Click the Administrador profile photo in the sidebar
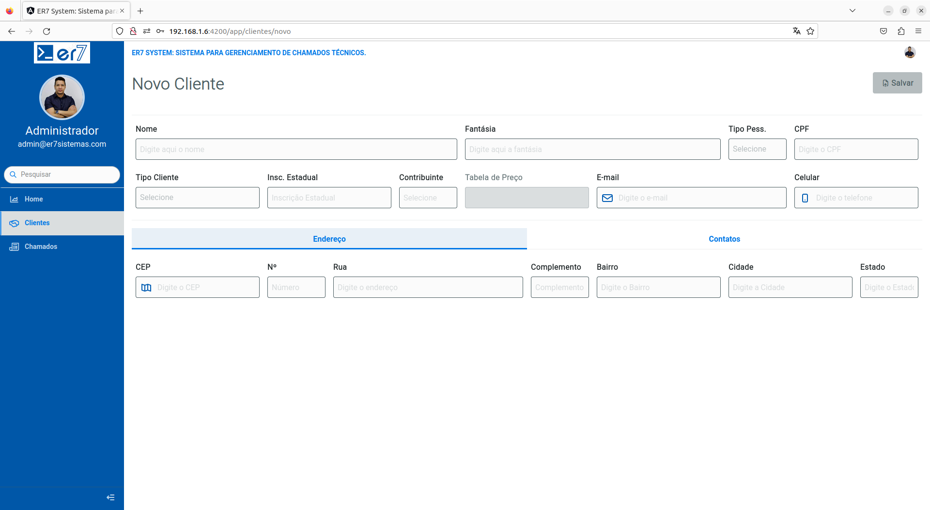This screenshot has height=510, width=930. coord(62,97)
